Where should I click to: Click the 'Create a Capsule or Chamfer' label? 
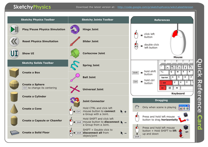[42, 121]
